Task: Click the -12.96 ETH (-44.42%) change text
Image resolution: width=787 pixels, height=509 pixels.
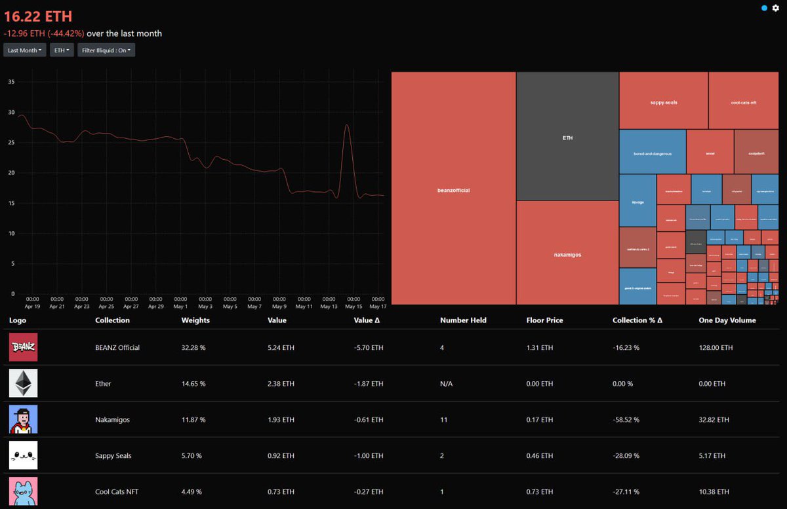Action: (45, 33)
